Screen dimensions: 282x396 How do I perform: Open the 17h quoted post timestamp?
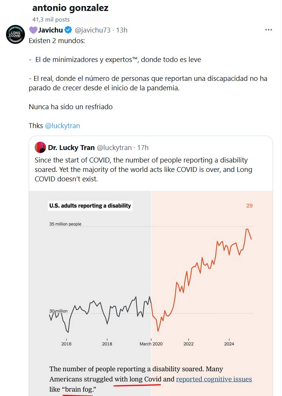[x=143, y=147]
